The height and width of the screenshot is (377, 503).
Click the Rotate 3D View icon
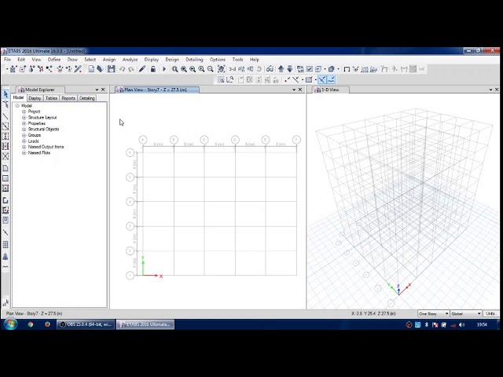(x=259, y=69)
